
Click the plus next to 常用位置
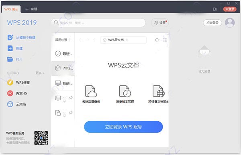click(70, 40)
